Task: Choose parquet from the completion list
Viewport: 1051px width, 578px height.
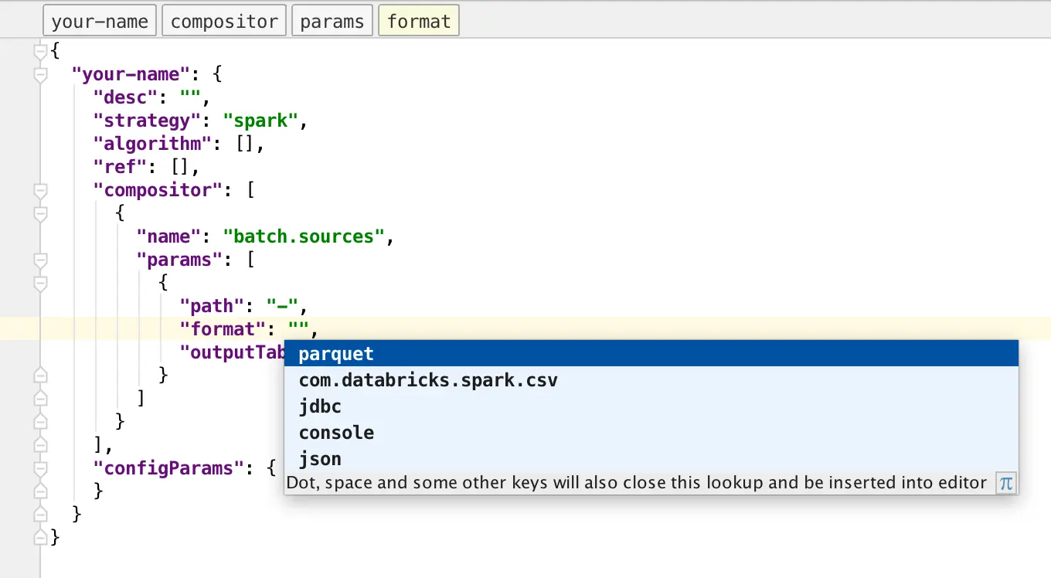Action: coord(651,354)
